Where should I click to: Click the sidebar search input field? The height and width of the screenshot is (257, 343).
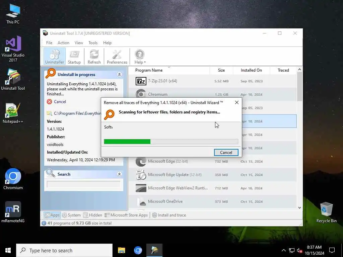pyautogui.click(x=83, y=184)
